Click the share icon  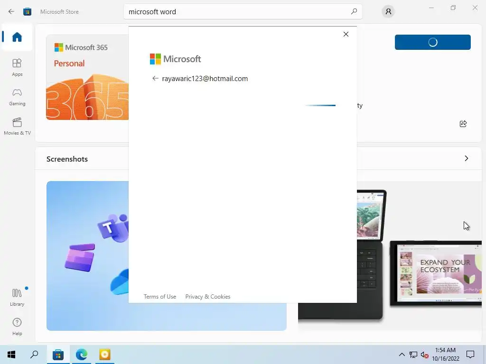coord(463,124)
